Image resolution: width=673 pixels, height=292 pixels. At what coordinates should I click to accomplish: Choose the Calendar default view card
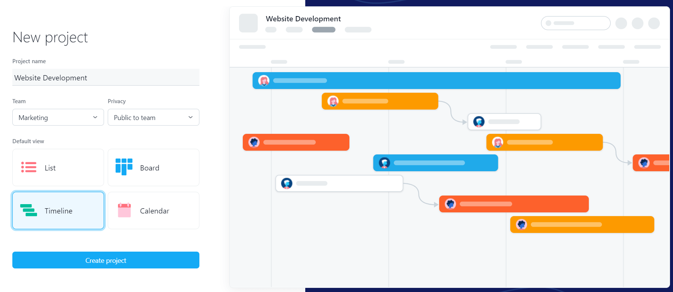(153, 210)
